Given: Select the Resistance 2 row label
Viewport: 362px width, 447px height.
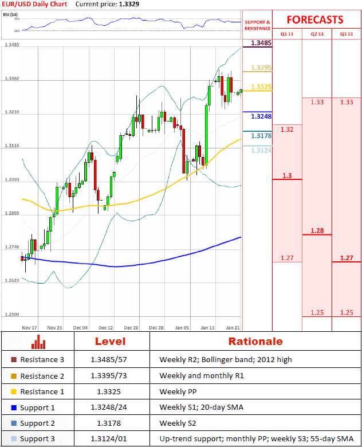Looking at the screenshot, I should [42, 377].
